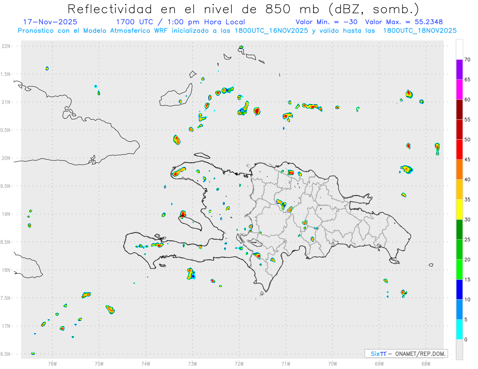Screen dimensions: 478x369
Task: Click the '19N' latitude label
Action: point(7,214)
